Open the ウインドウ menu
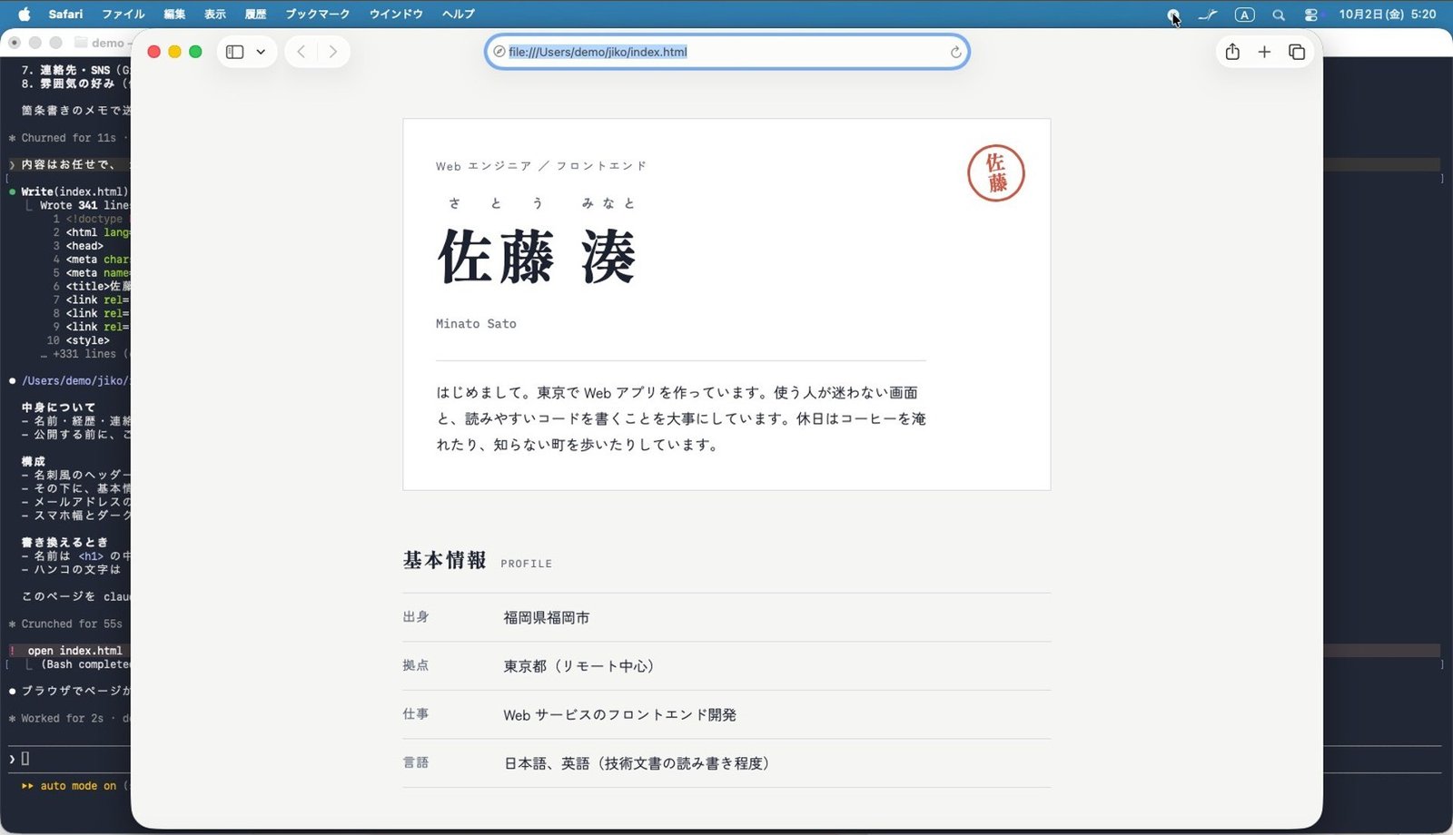Image resolution: width=1453 pixels, height=835 pixels. coord(396,14)
